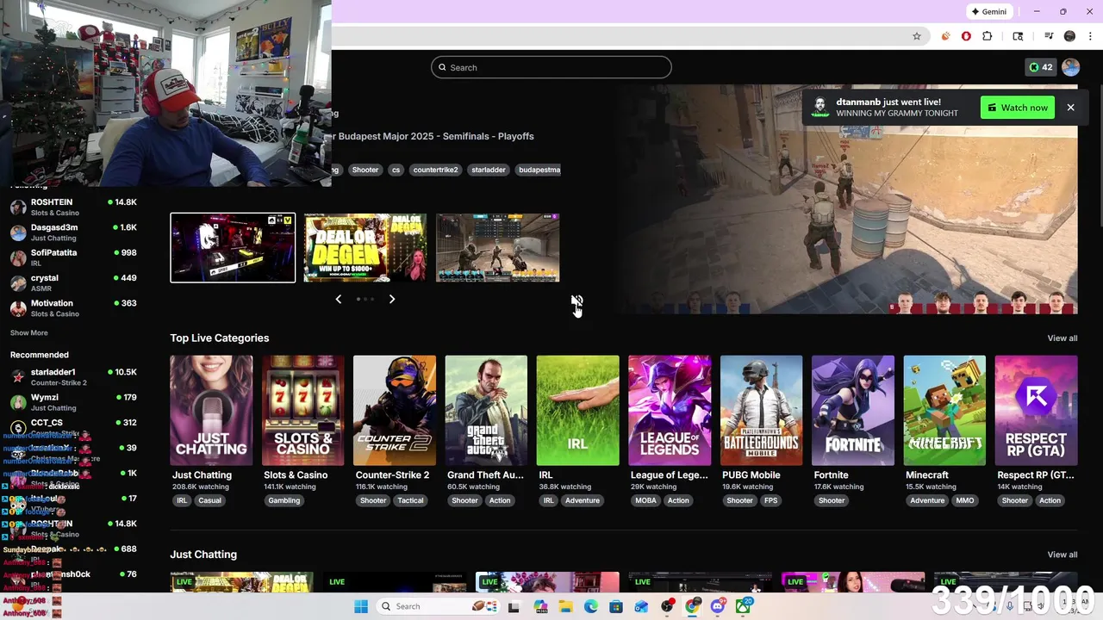Open the Just Chatting category card

tap(211, 411)
